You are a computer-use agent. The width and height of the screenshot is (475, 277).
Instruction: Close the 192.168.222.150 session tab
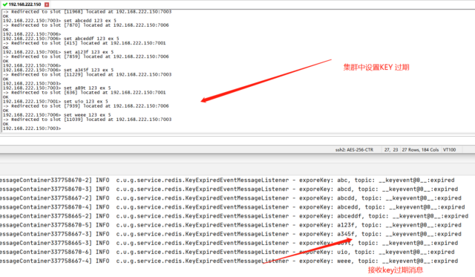pos(47,4)
